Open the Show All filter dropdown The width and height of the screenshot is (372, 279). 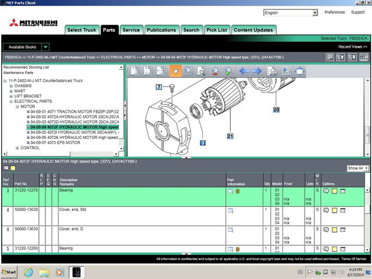tap(358, 168)
